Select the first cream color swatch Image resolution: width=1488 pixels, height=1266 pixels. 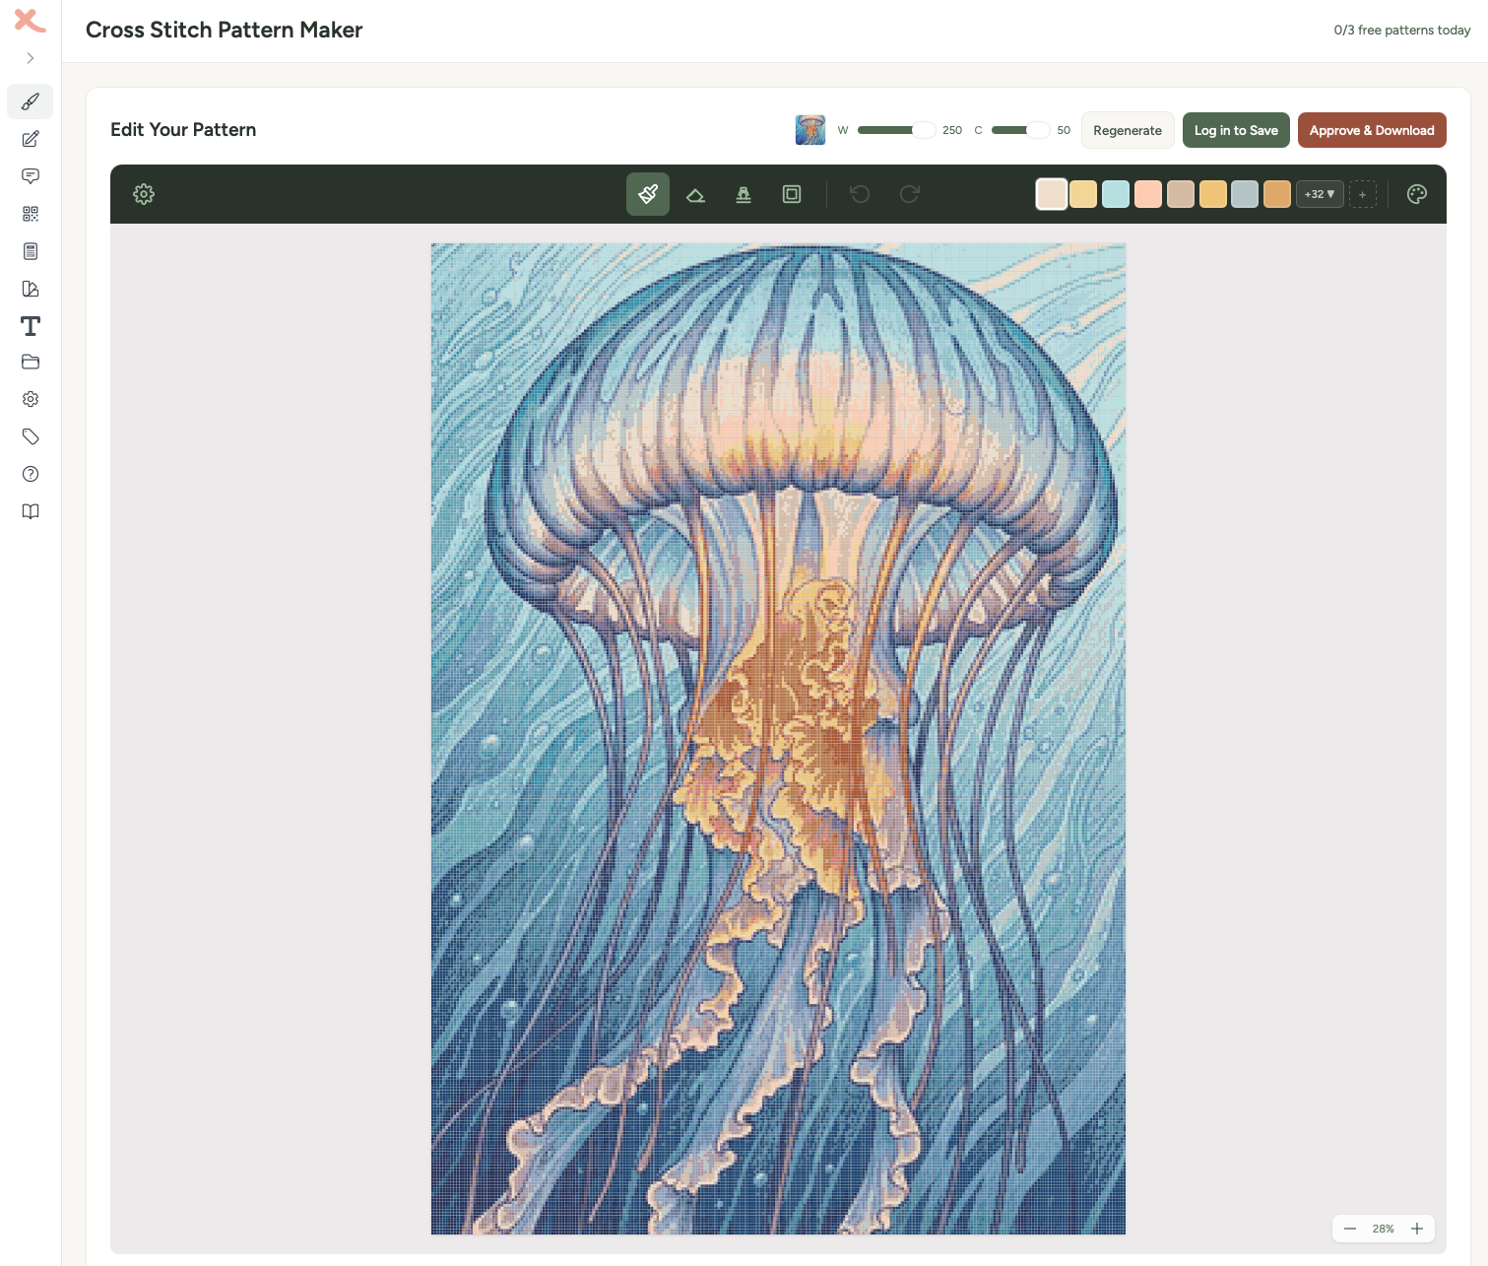[1051, 194]
